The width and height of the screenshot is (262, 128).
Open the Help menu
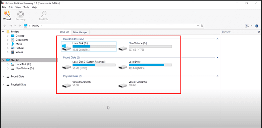point(34,7)
